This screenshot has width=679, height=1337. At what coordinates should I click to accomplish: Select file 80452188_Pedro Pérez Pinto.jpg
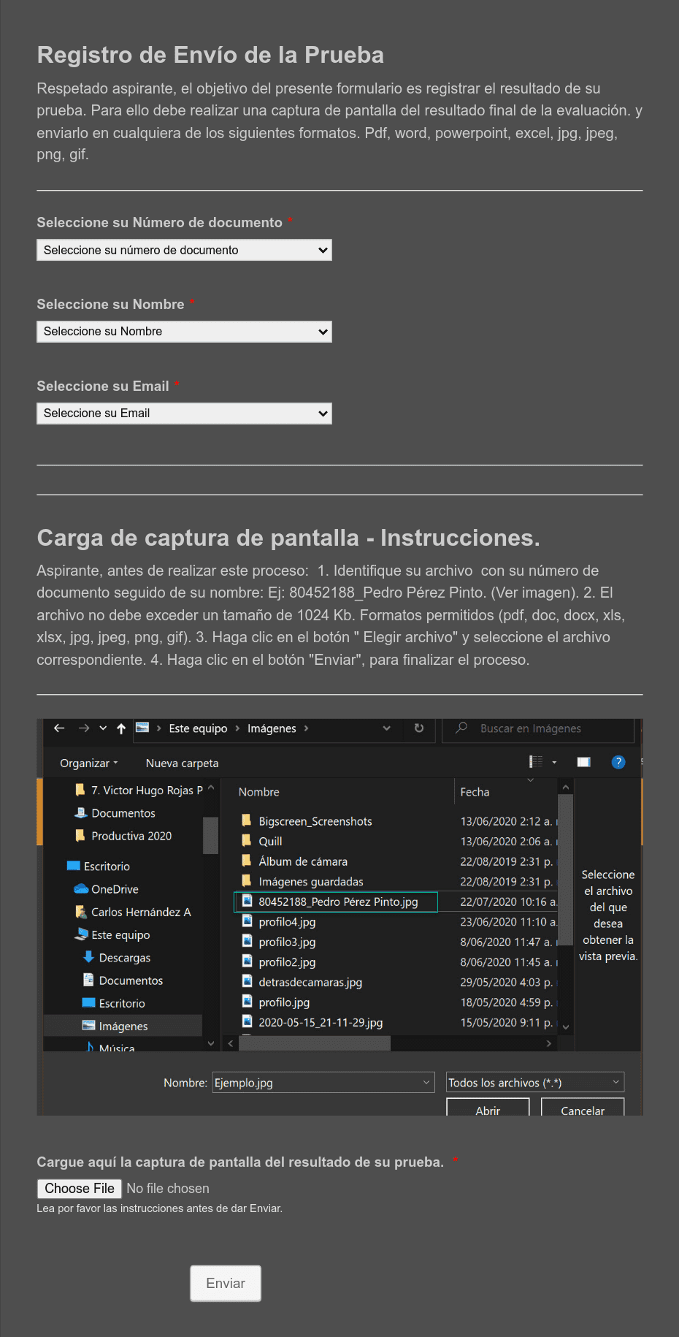pos(337,902)
